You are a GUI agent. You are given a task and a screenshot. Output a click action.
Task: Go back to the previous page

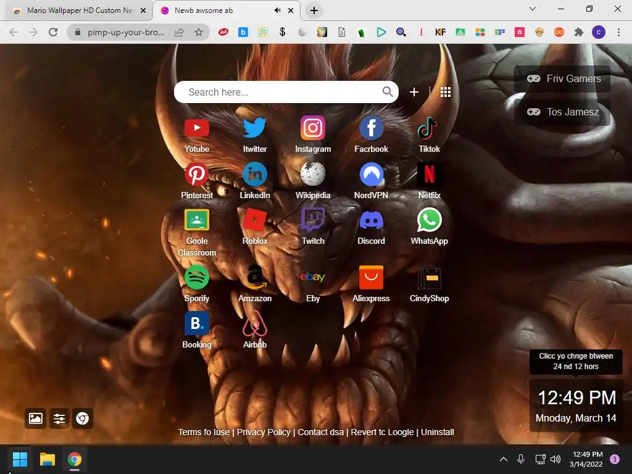pos(14,32)
